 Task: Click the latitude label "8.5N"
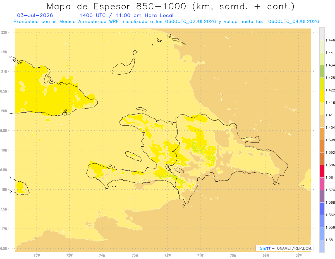[x=4, y=170]
